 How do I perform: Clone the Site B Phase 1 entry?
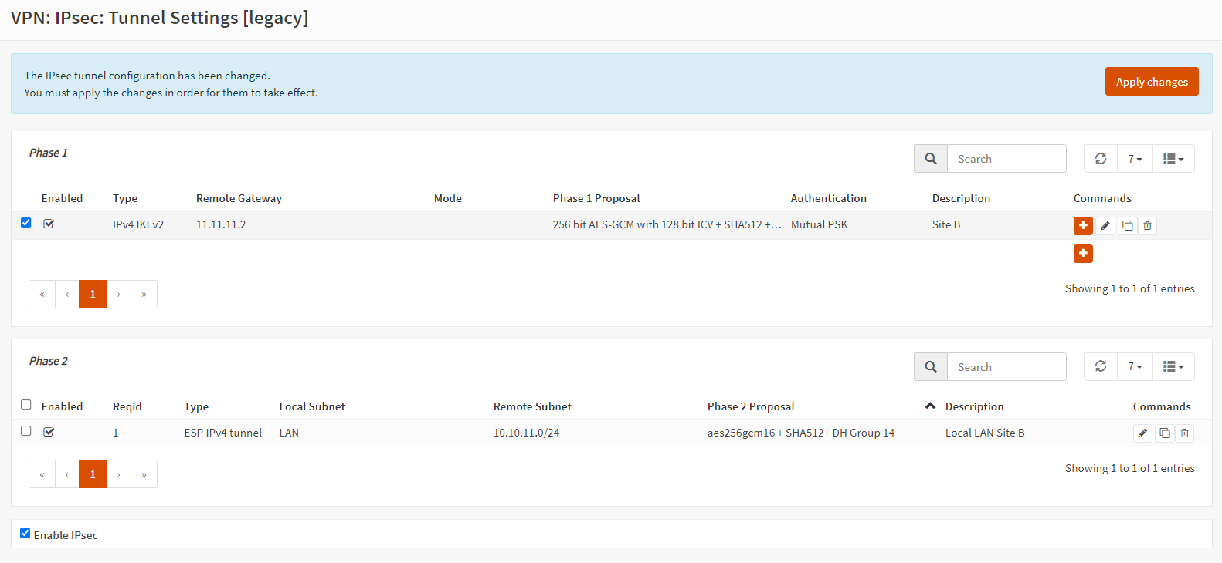tap(1127, 225)
